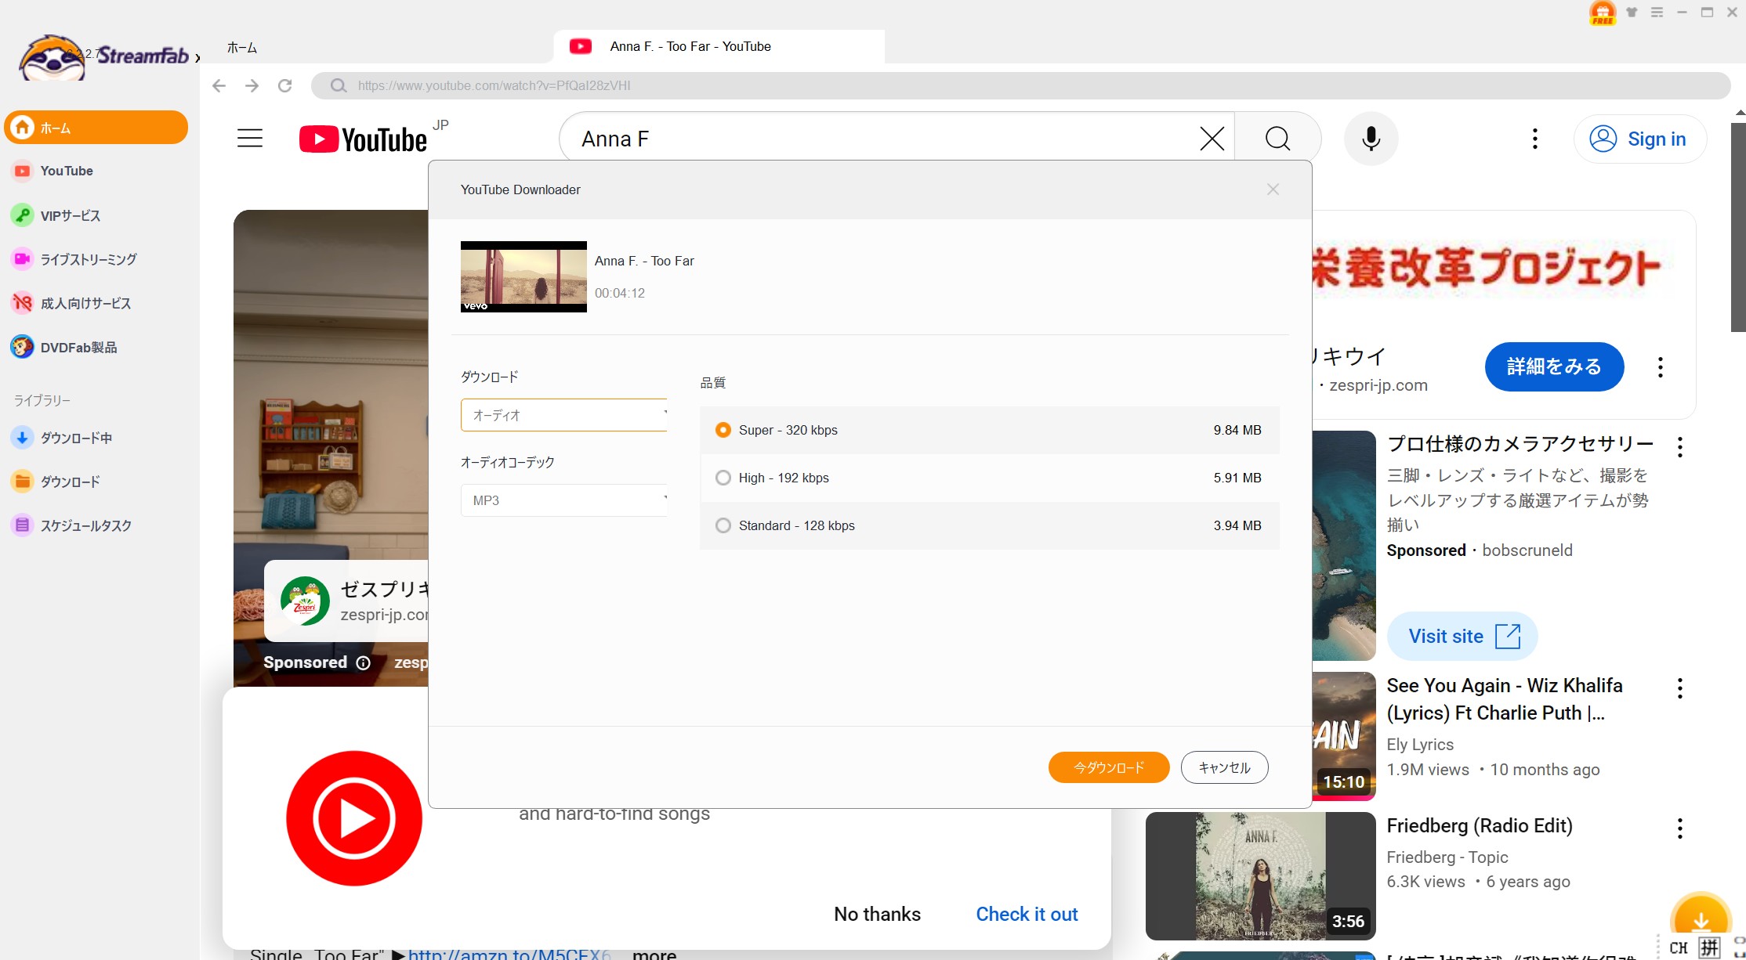Click the URL address bar
The image size is (1746, 960).
coord(1020,85)
